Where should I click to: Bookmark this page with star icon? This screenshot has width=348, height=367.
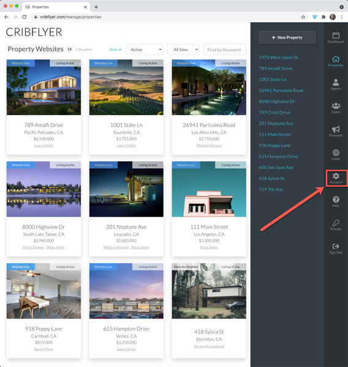(x=303, y=17)
